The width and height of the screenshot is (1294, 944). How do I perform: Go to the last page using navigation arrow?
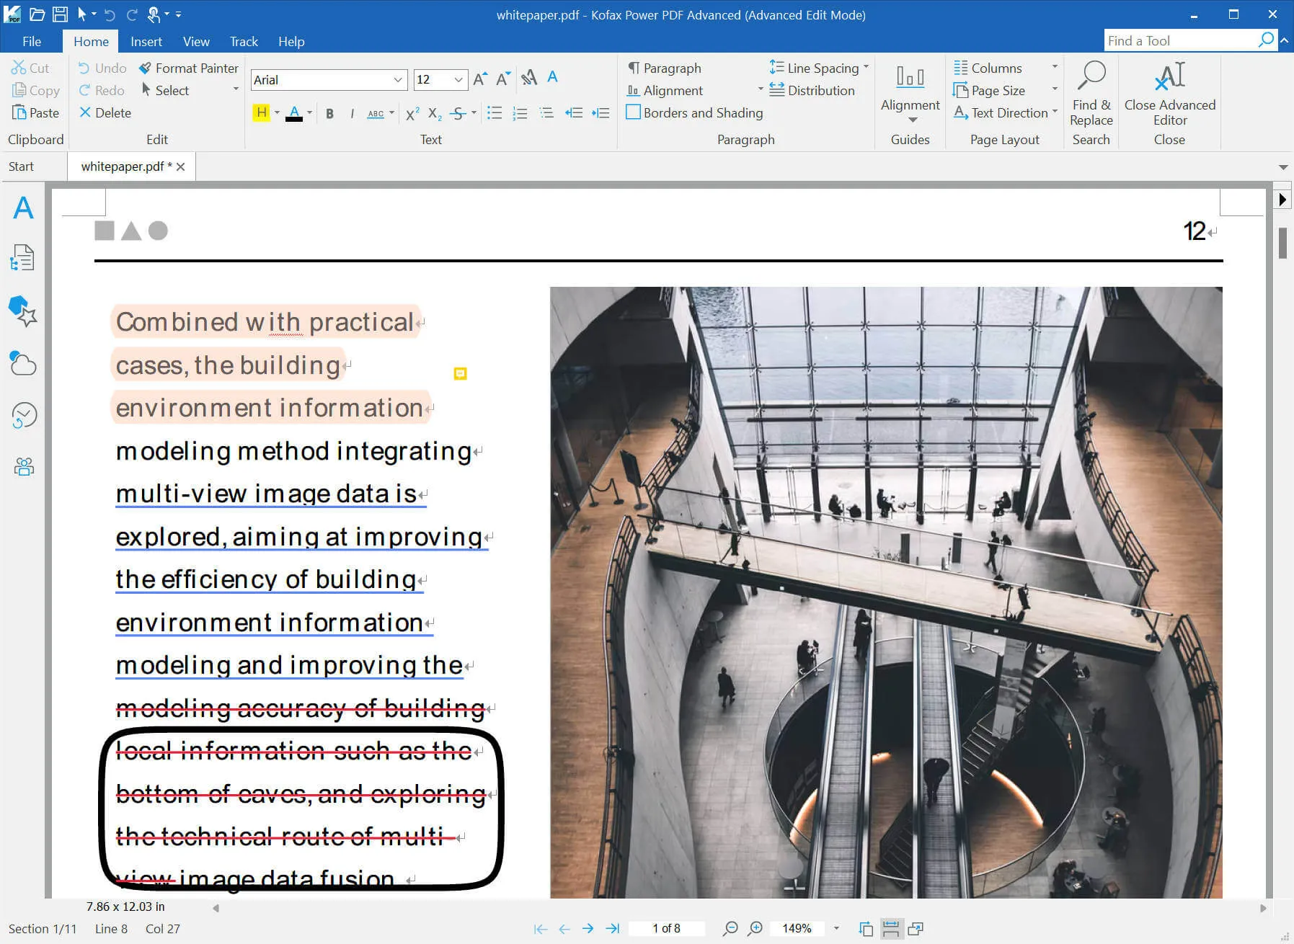(612, 928)
